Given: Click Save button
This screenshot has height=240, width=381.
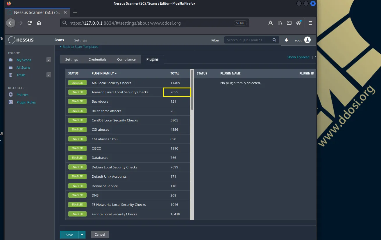Looking at the screenshot, I should coord(69,234).
